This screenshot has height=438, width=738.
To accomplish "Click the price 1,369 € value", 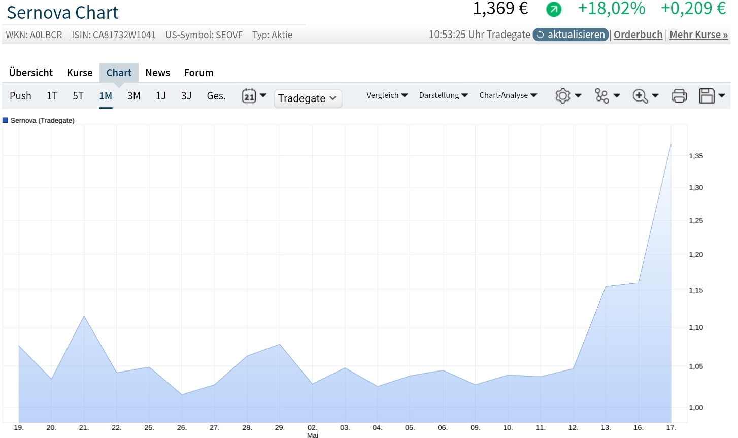I will tap(500, 9).
